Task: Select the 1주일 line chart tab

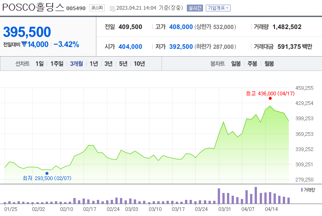Action: click(57, 64)
